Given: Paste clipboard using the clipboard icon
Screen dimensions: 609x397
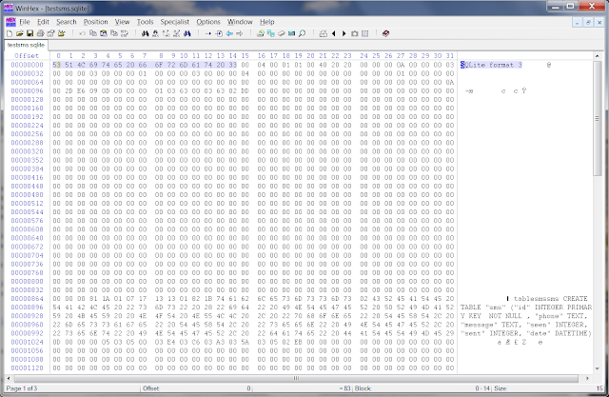Looking at the screenshot, I should pos(104,33).
